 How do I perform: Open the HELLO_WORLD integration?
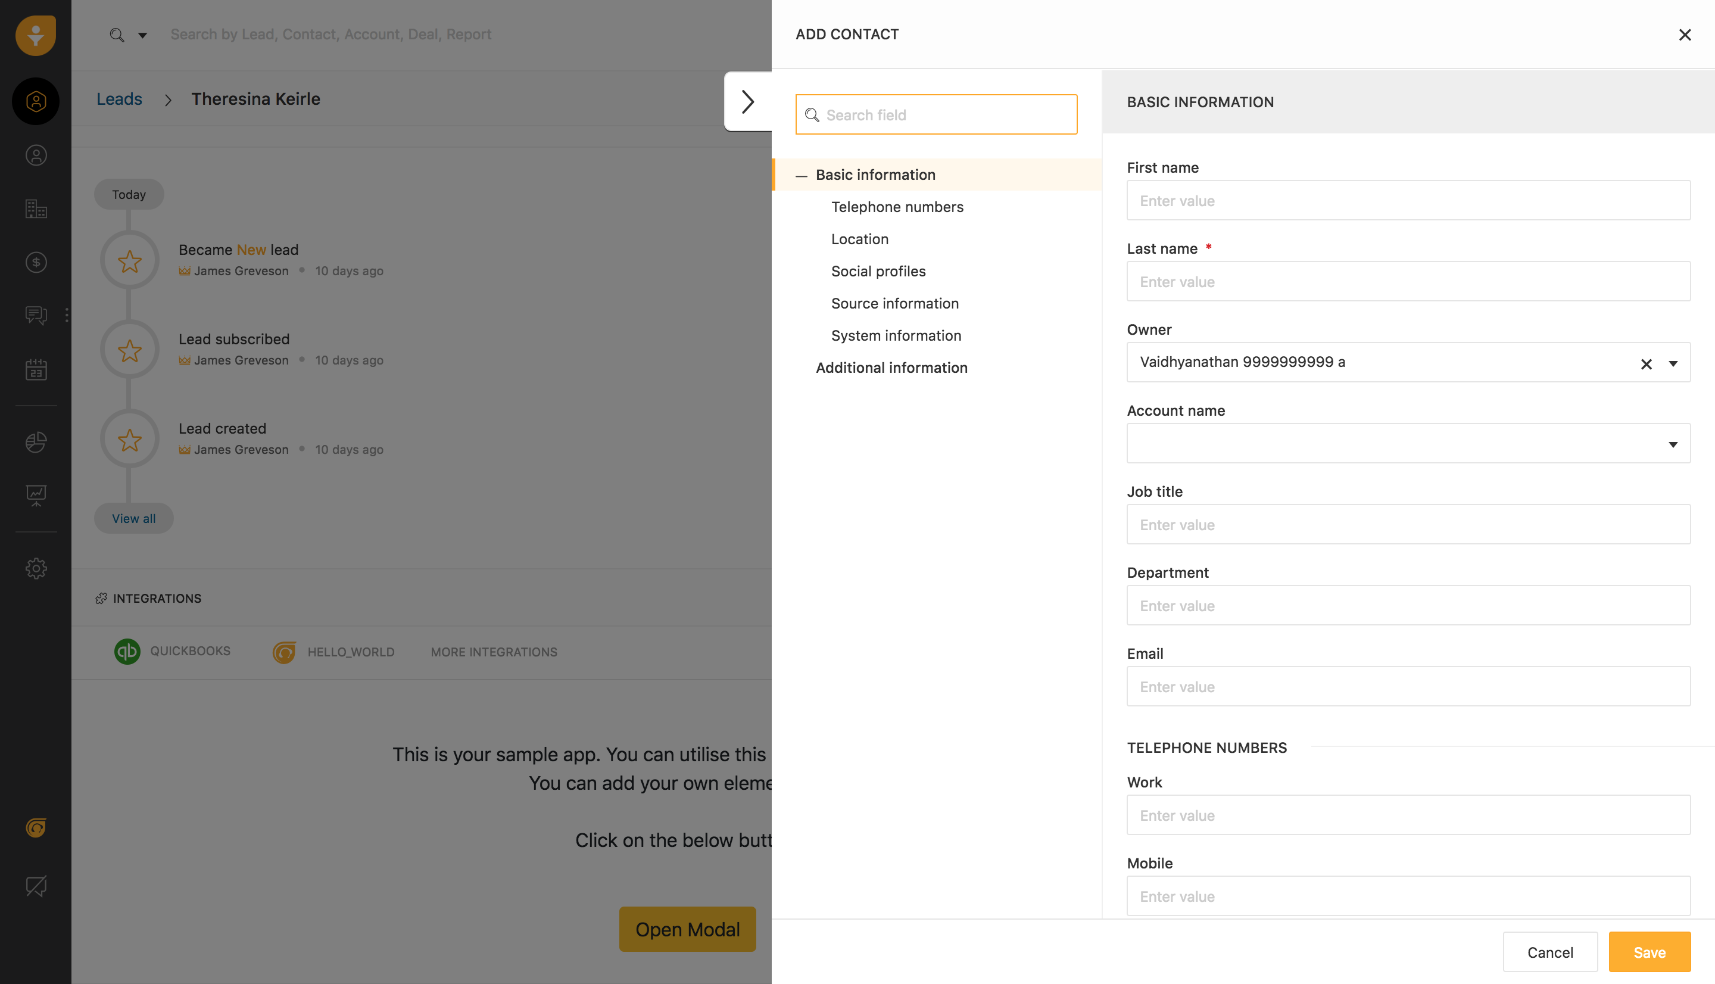(x=333, y=652)
